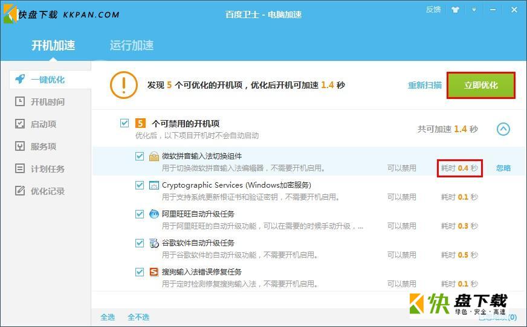Open the title bar dropdown menu arrow
Screen dimensions: 527x327
coord(474,10)
